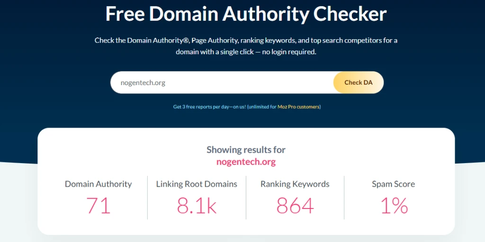Click the Domain Authority label
This screenshot has height=242, width=485.
pyautogui.click(x=99, y=184)
